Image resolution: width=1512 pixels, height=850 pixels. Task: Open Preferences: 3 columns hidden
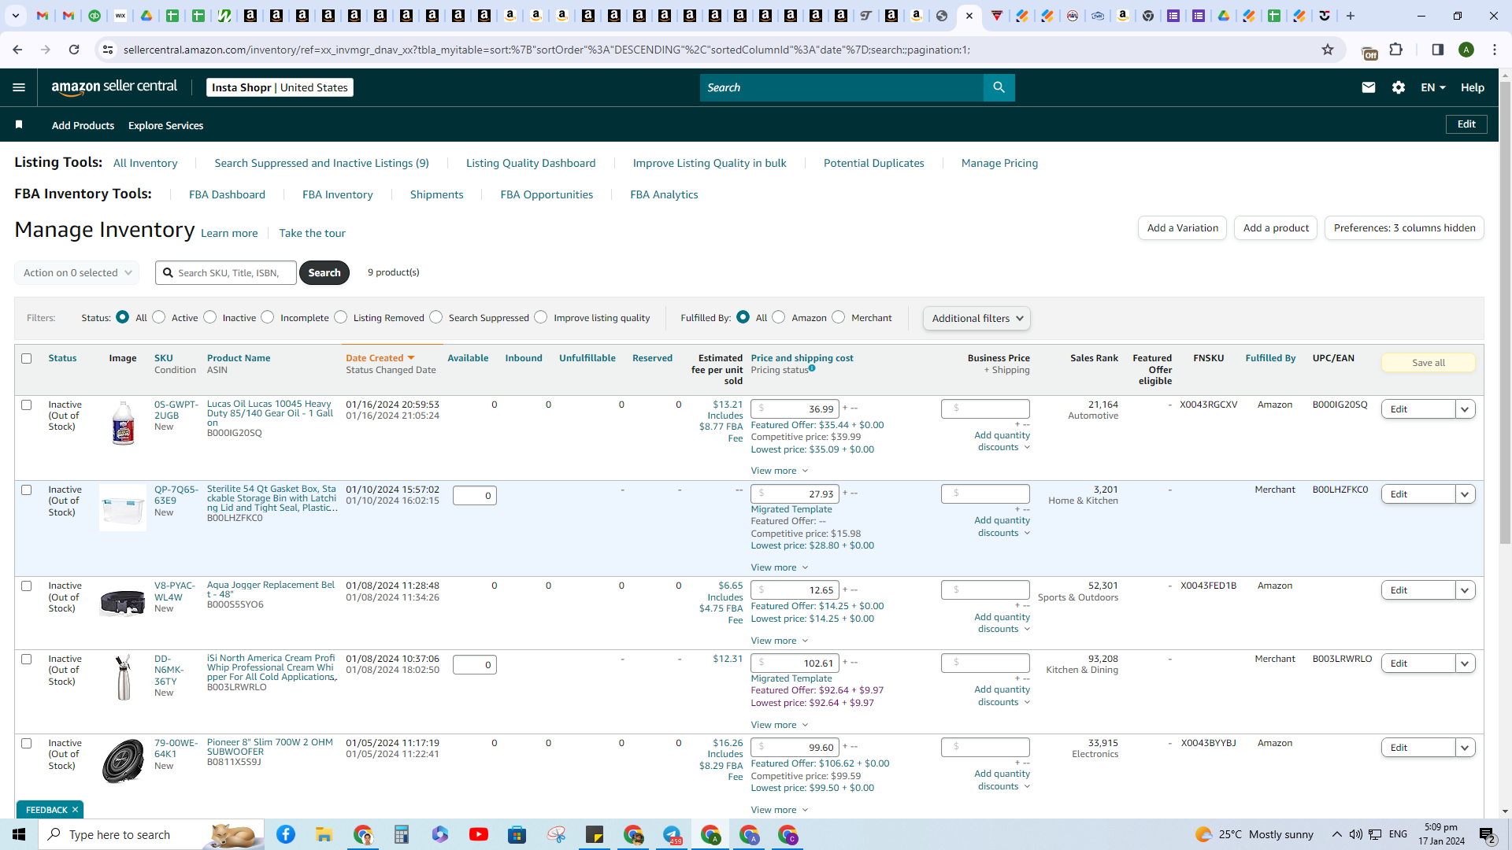[1404, 228]
